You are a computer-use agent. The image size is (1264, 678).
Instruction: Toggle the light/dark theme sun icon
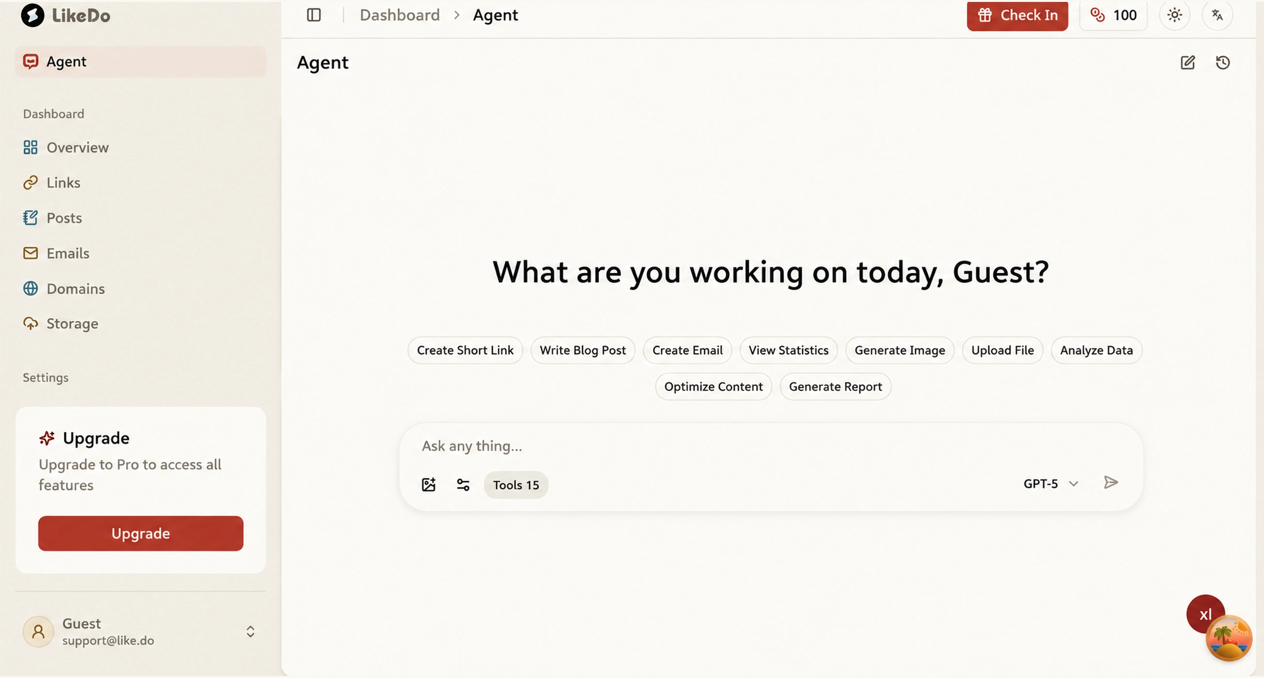pos(1174,15)
